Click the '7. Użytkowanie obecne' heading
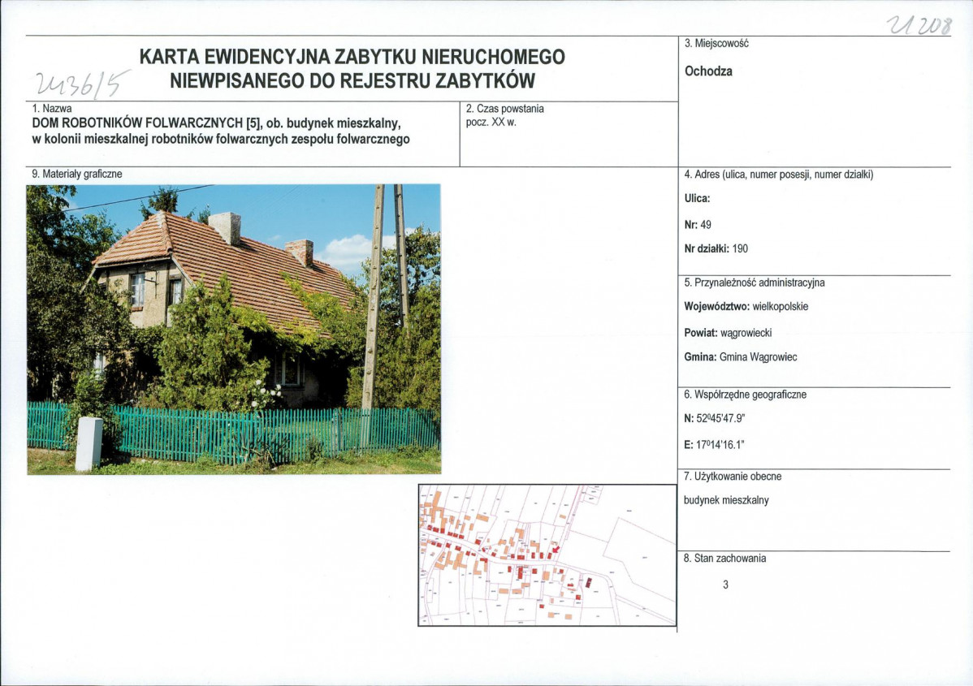 coord(733,477)
